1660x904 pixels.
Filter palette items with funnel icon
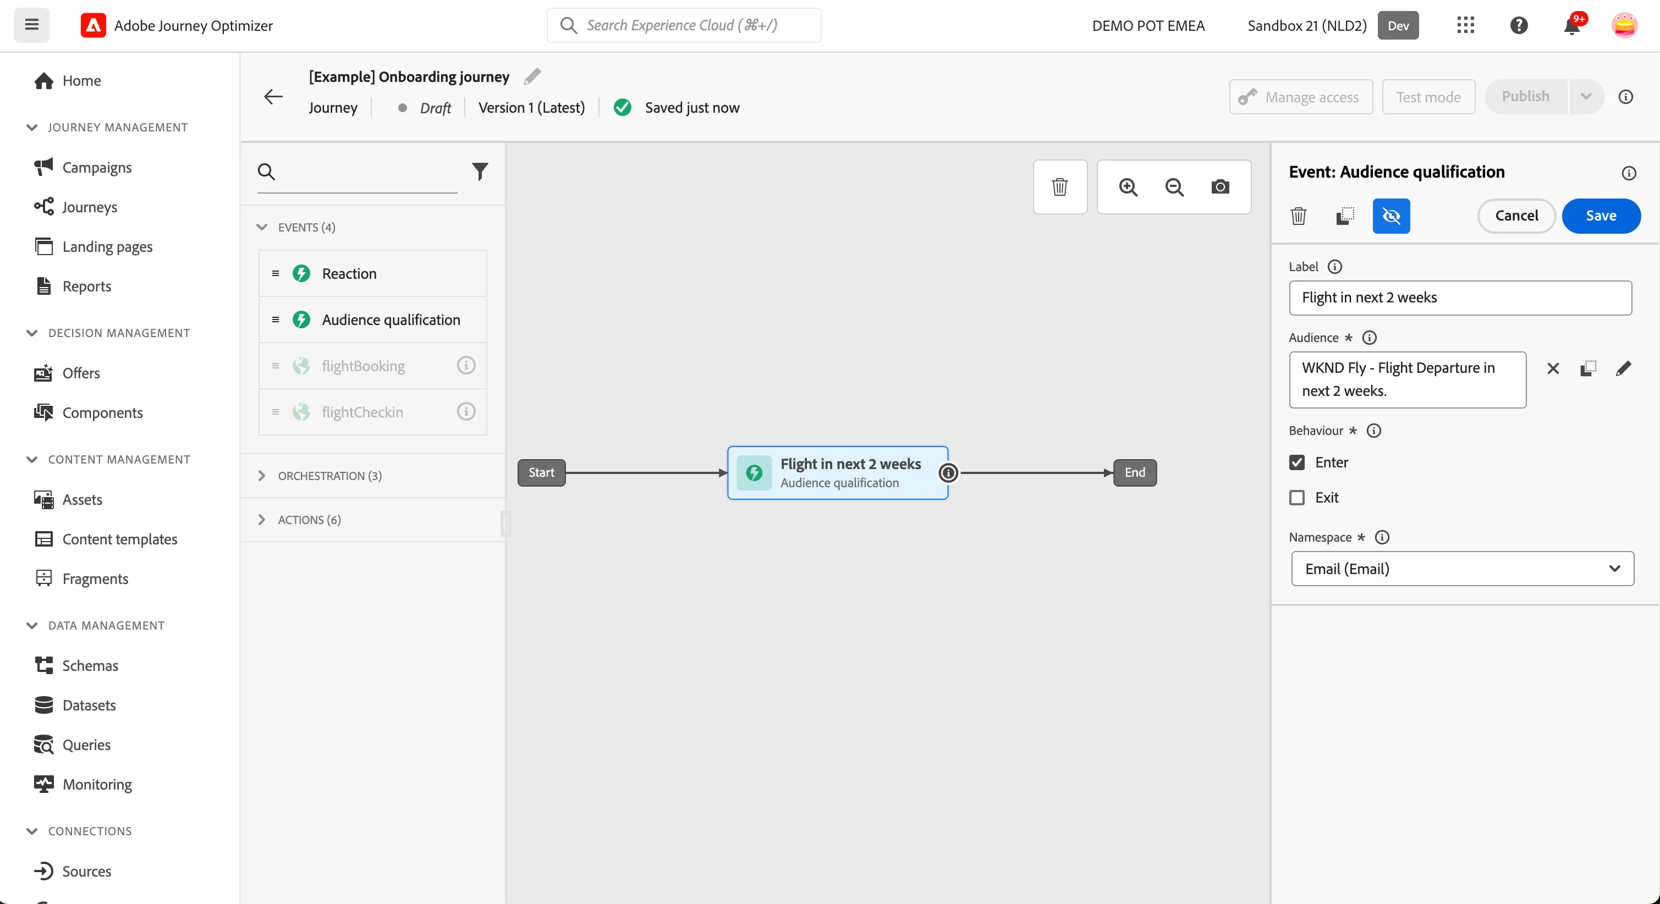click(x=480, y=172)
